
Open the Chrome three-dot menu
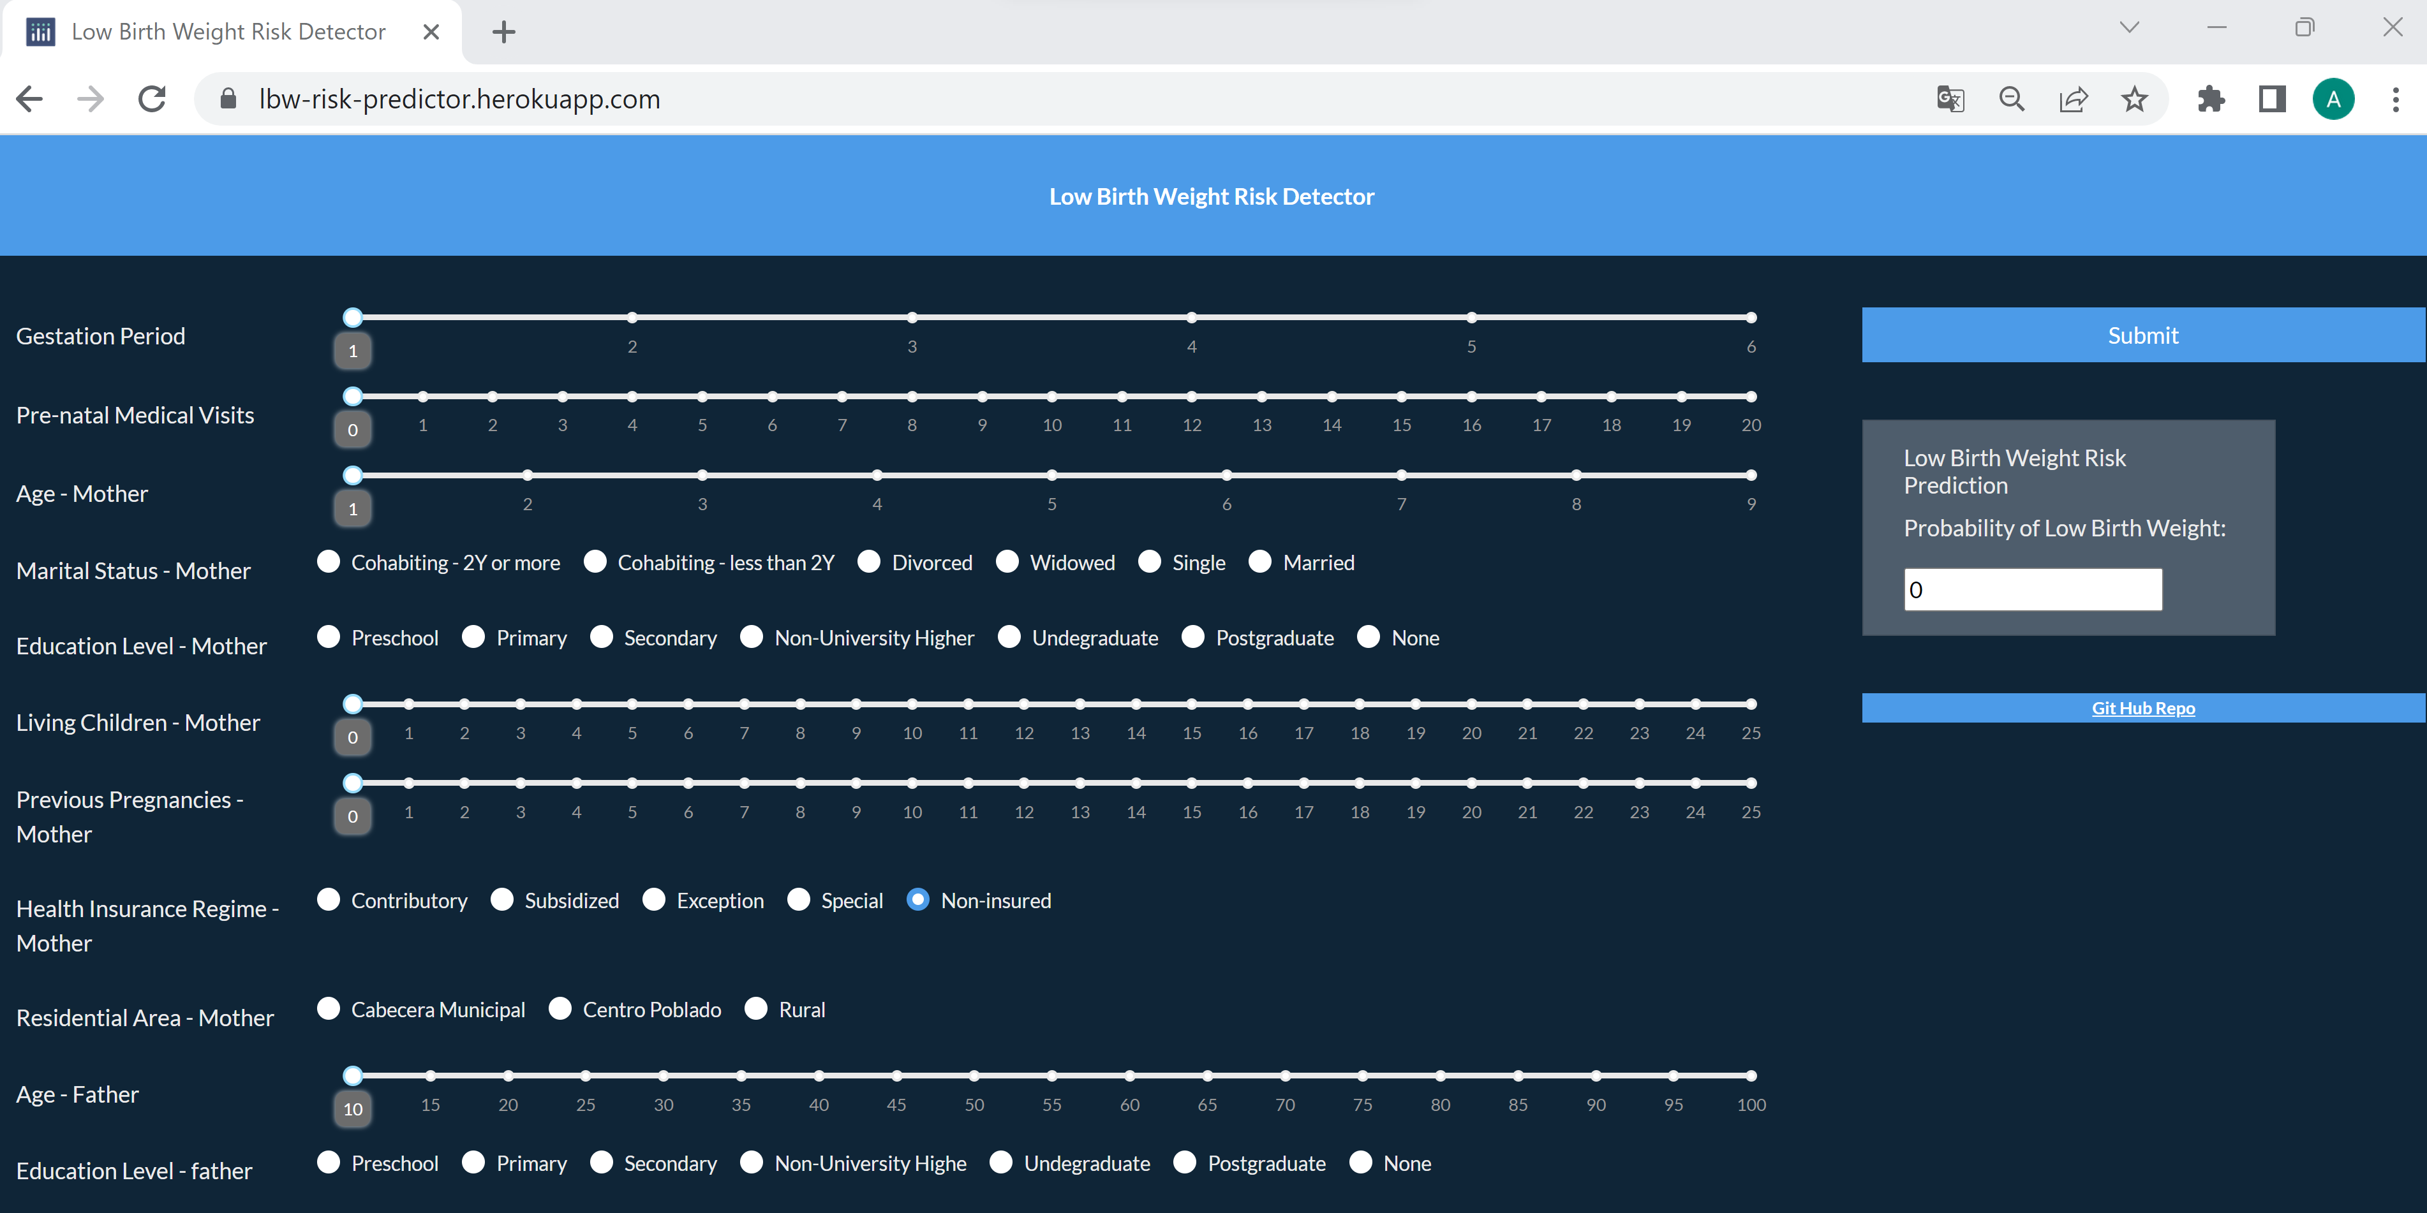coord(2397,99)
